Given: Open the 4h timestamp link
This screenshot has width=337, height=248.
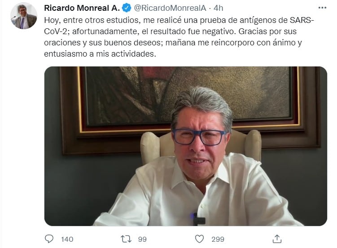Looking at the screenshot, I should pos(218,8).
